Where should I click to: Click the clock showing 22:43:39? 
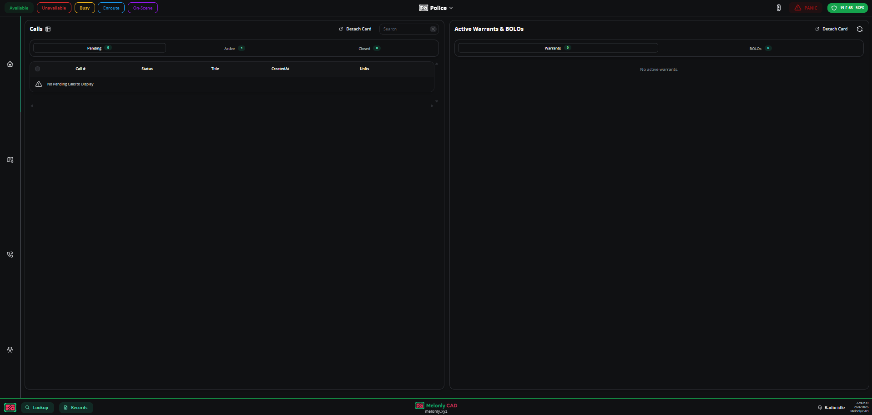point(862,403)
